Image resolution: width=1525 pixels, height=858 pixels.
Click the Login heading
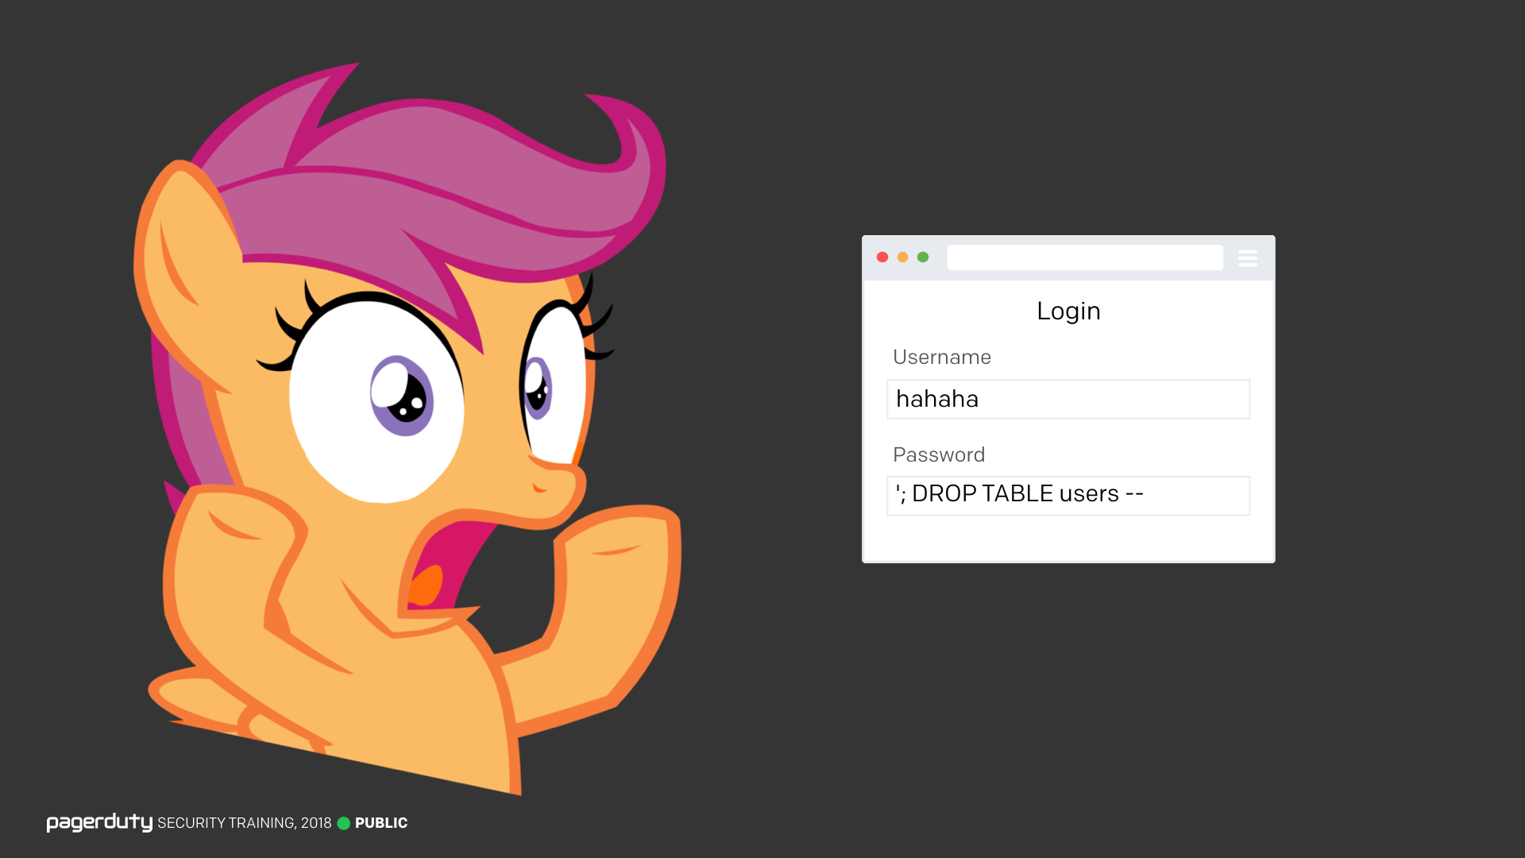(1068, 311)
